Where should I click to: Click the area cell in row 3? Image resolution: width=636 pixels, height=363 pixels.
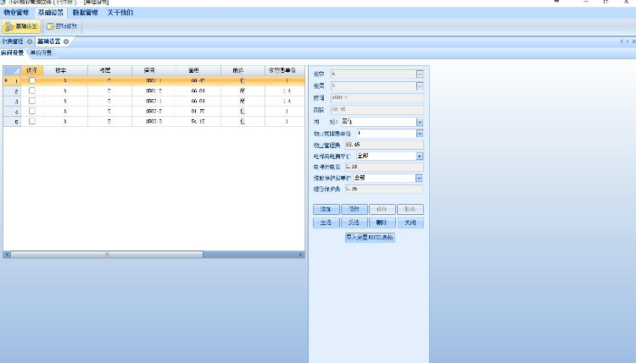[x=198, y=102]
